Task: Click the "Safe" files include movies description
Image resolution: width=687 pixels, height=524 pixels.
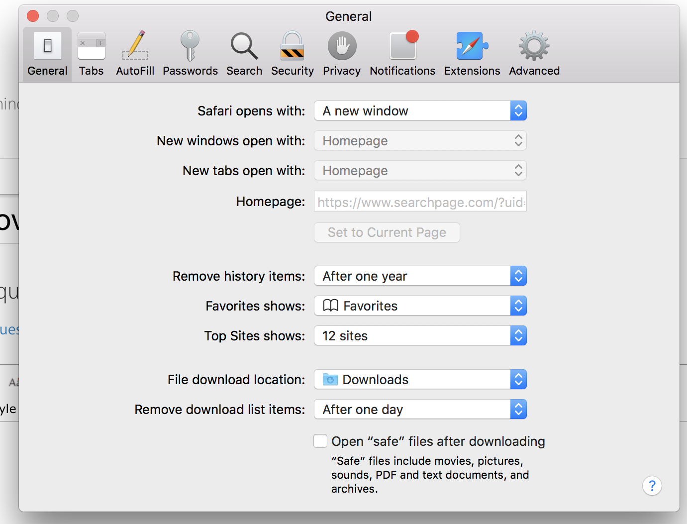Action: point(430,475)
